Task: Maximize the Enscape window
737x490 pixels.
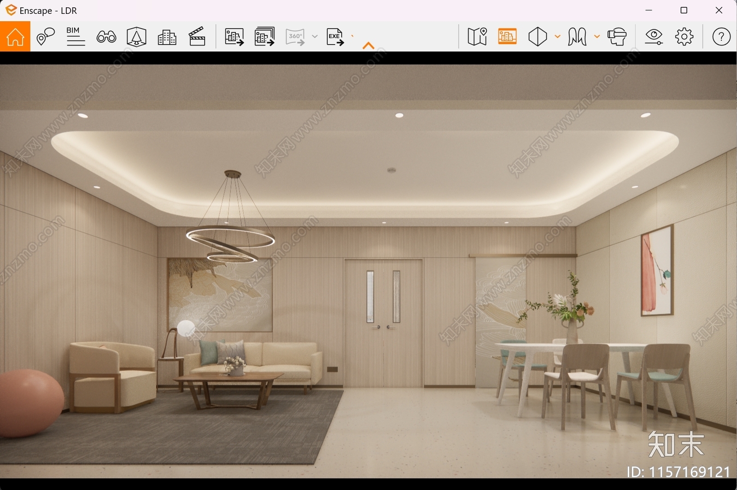Action: [684, 10]
